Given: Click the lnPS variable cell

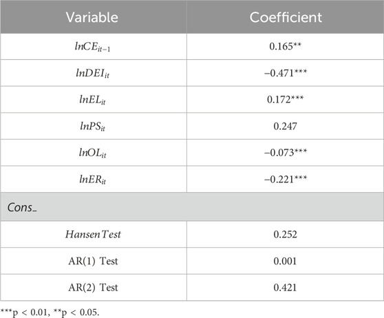Looking at the screenshot, I should 93,126.
